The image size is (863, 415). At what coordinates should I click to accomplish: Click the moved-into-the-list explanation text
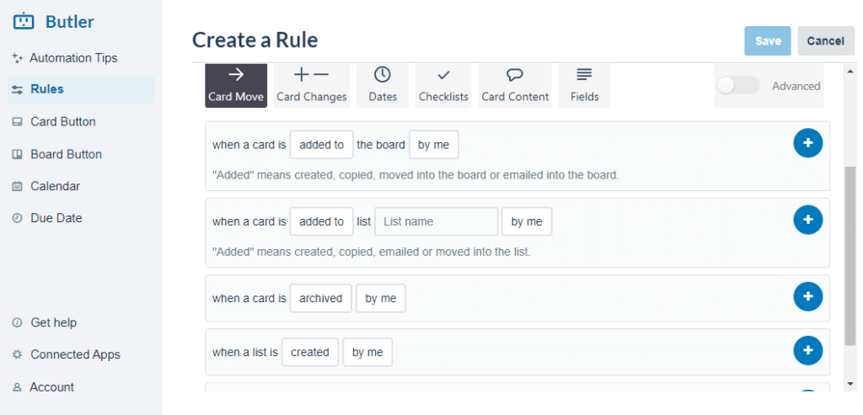372,253
